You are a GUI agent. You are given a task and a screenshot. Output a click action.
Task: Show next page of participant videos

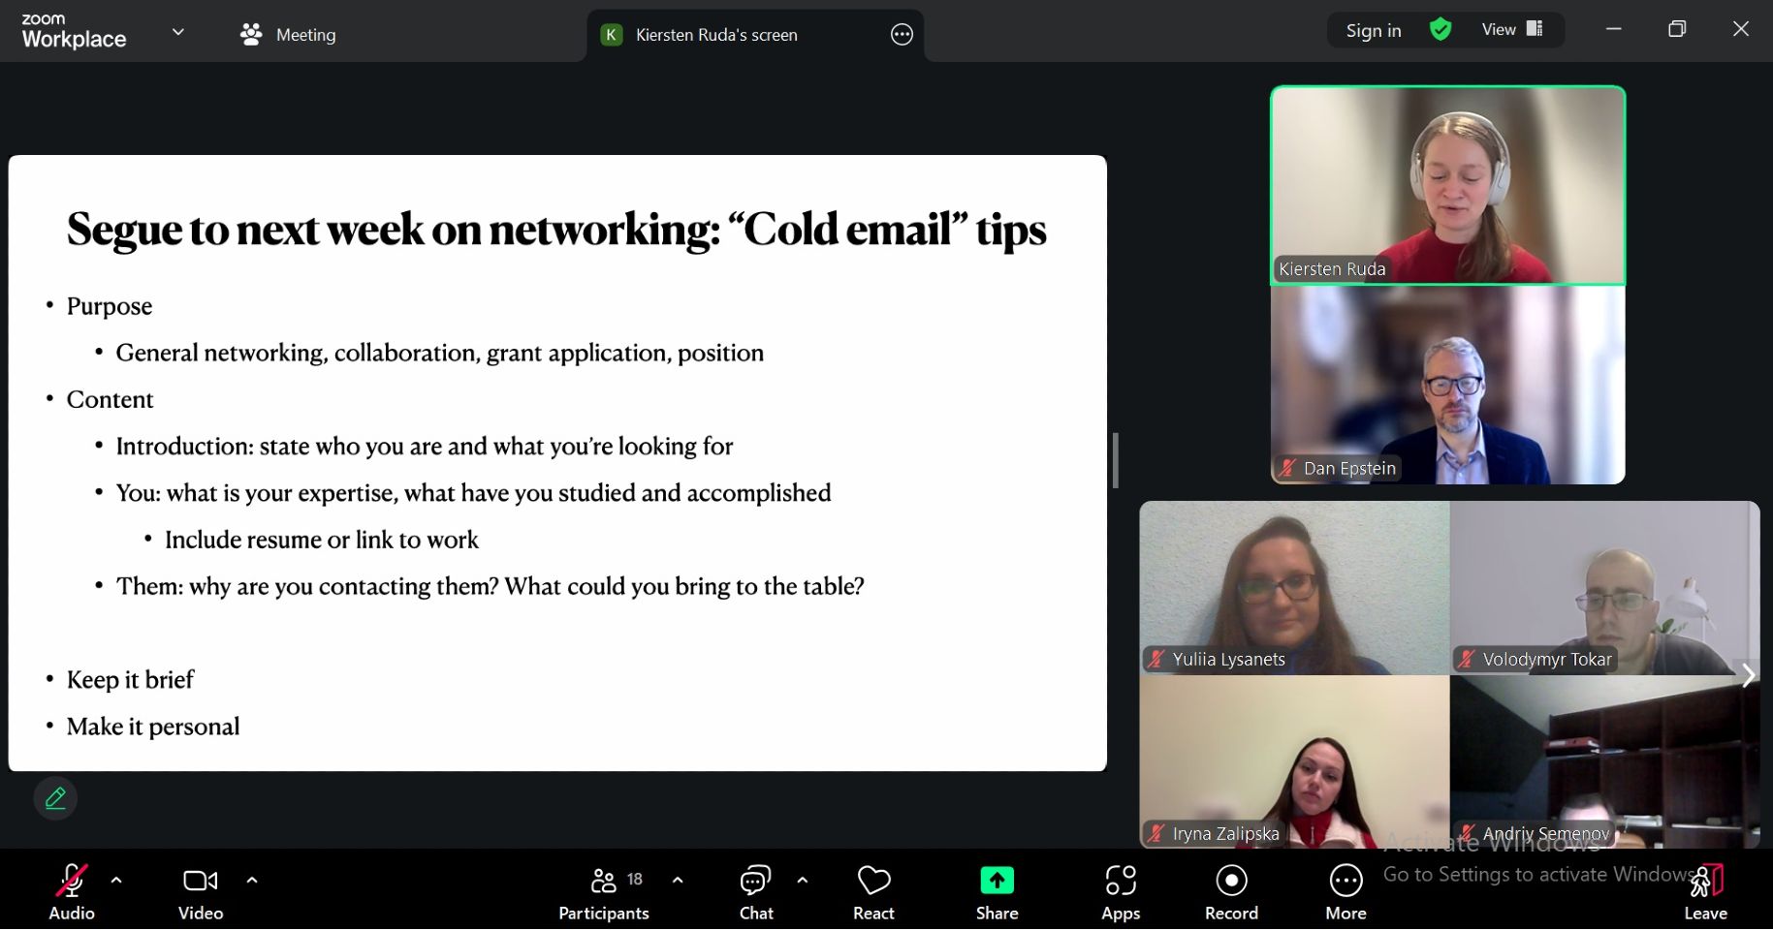tap(1748, 675)
